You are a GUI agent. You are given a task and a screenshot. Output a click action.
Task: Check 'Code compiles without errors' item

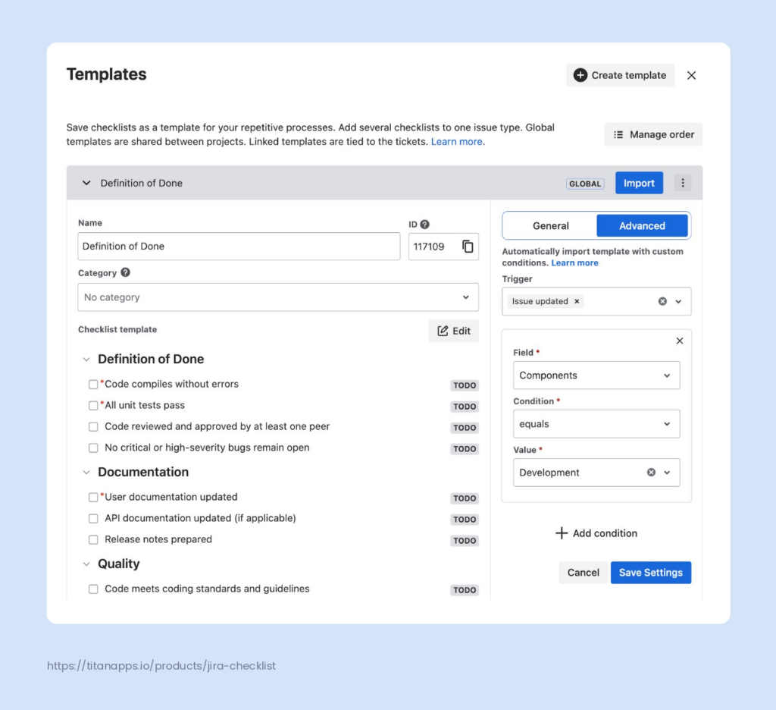(x=93, y=385)
